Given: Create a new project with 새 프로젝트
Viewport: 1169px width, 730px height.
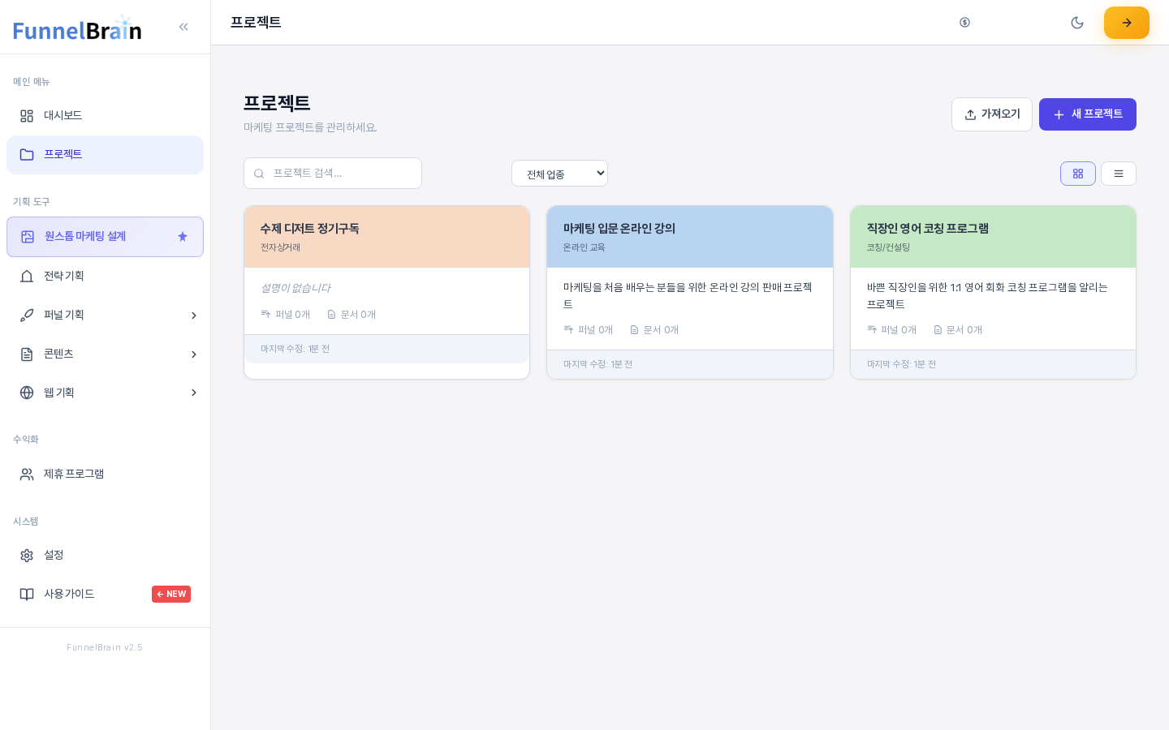Looking at the screenshot, I should pos(1088,114).
